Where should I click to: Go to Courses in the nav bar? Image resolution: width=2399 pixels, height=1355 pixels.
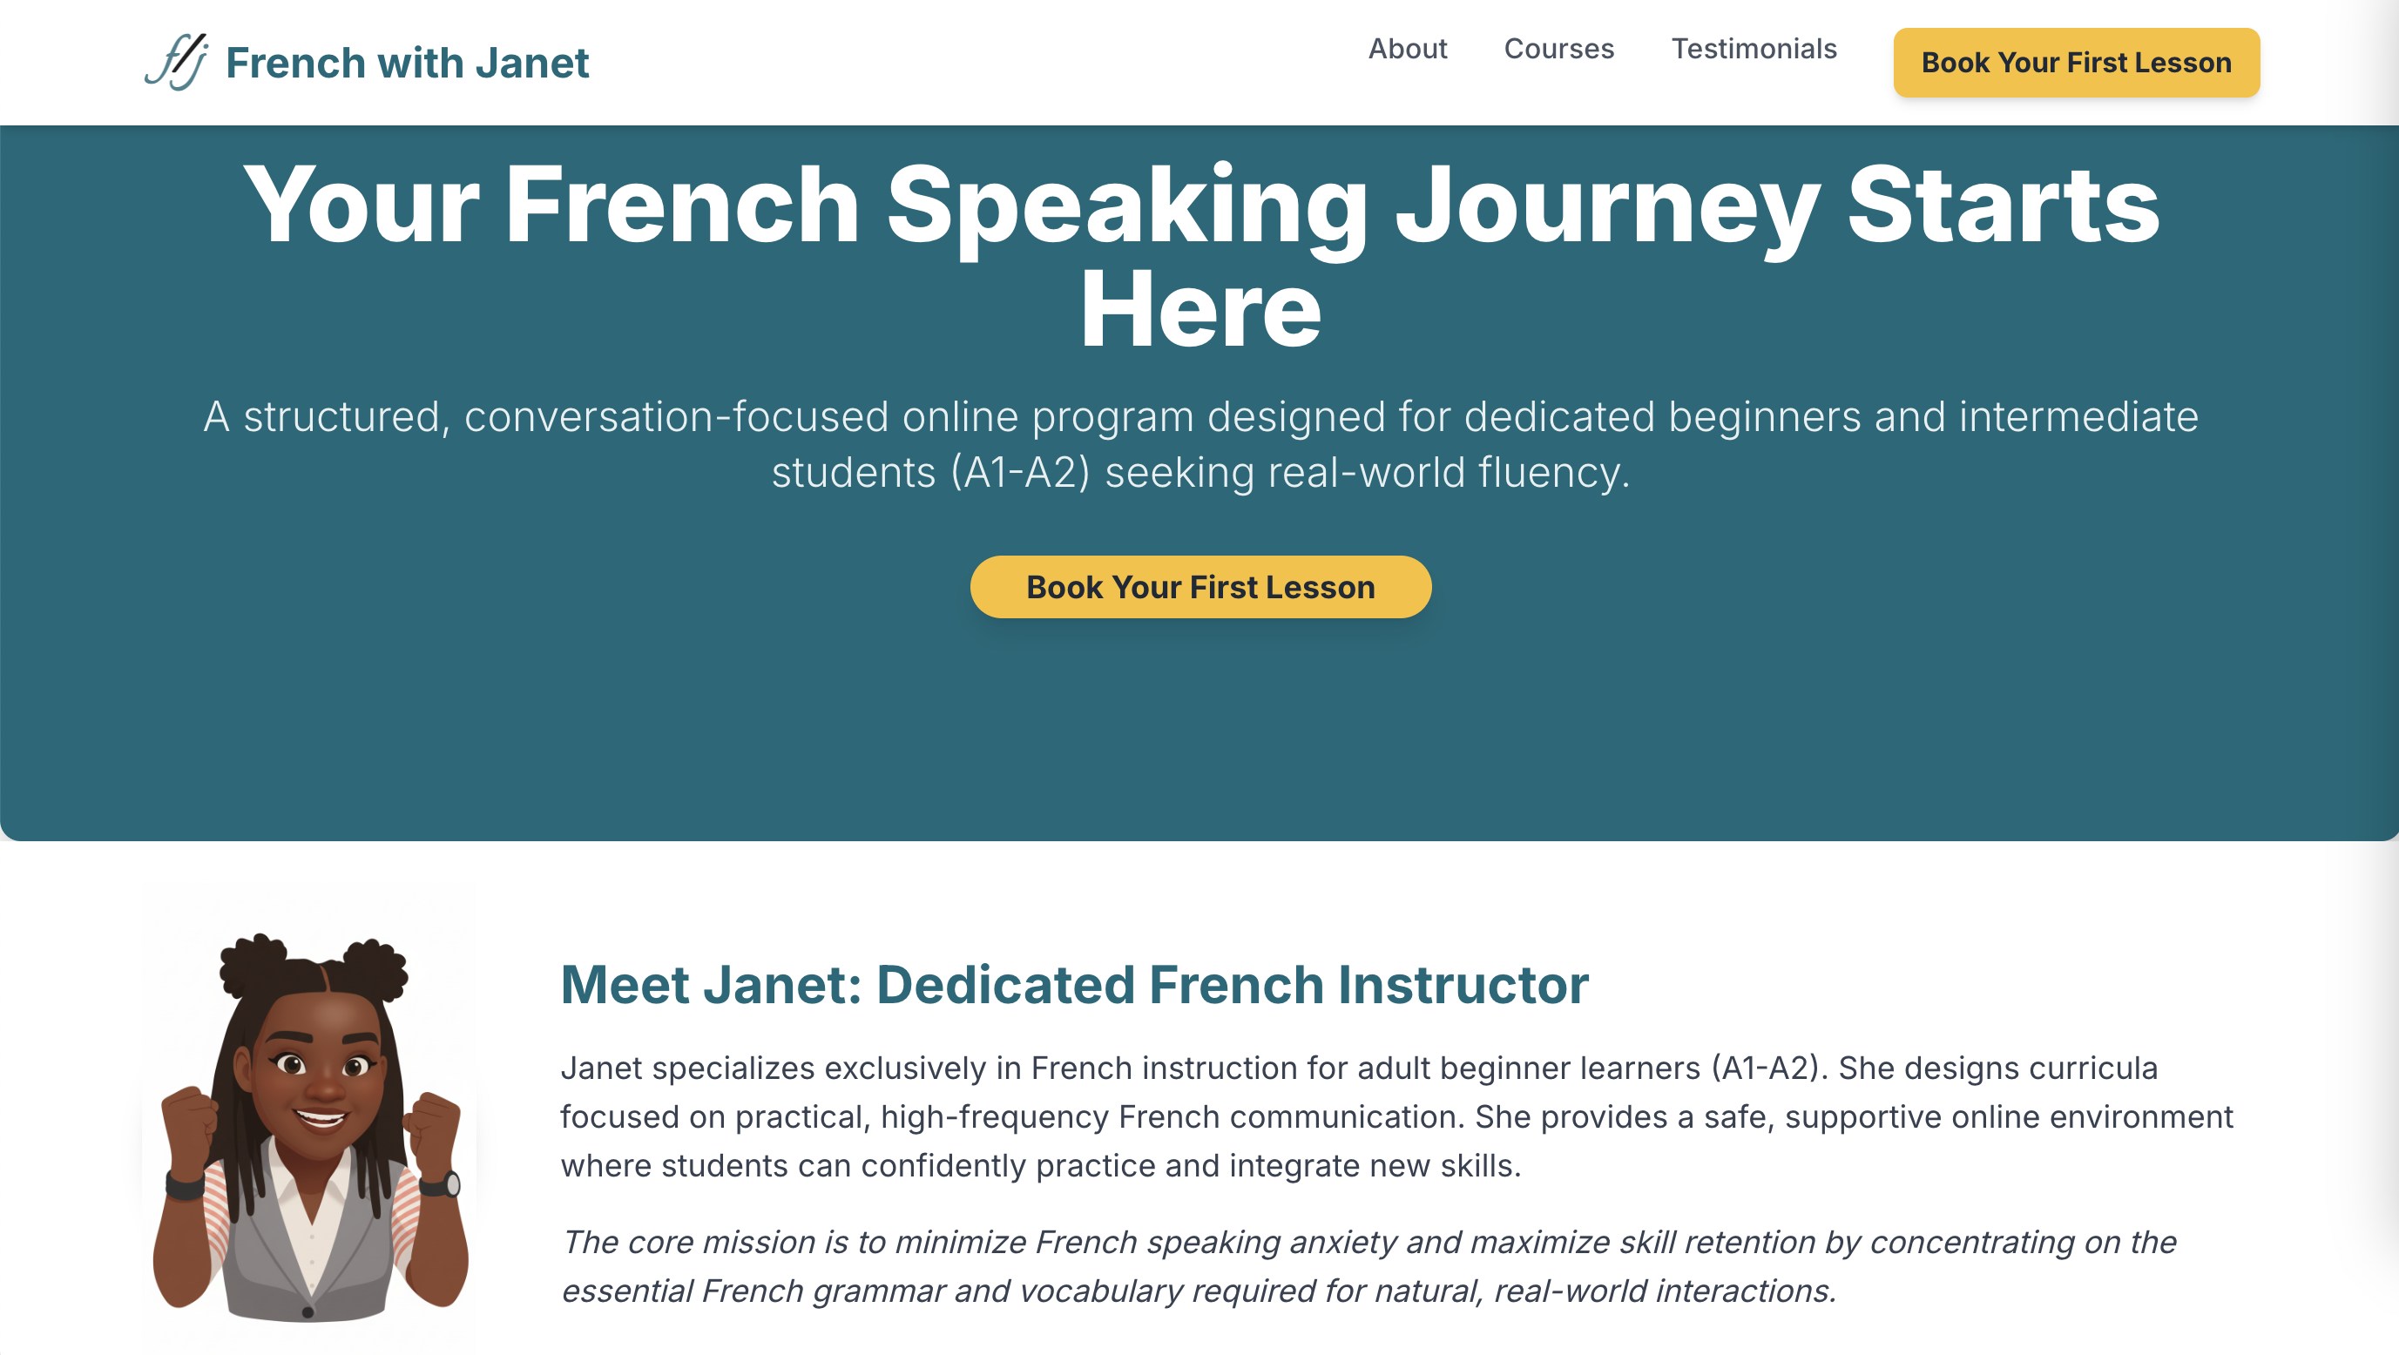1558,49
